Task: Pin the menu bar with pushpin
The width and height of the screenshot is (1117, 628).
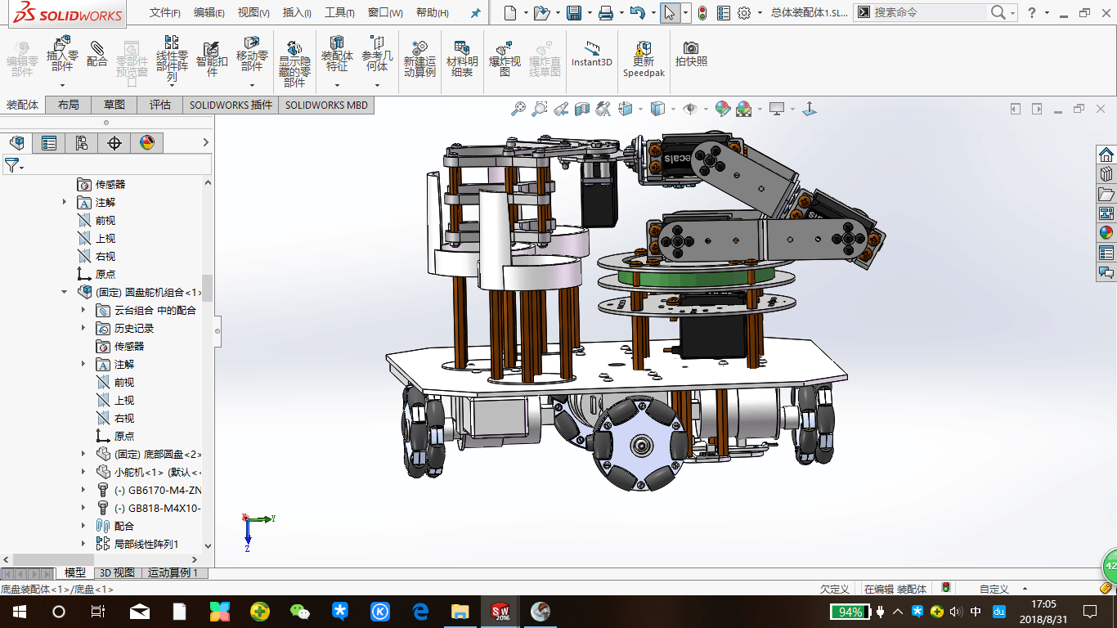Action: click(x=475, y=13)
